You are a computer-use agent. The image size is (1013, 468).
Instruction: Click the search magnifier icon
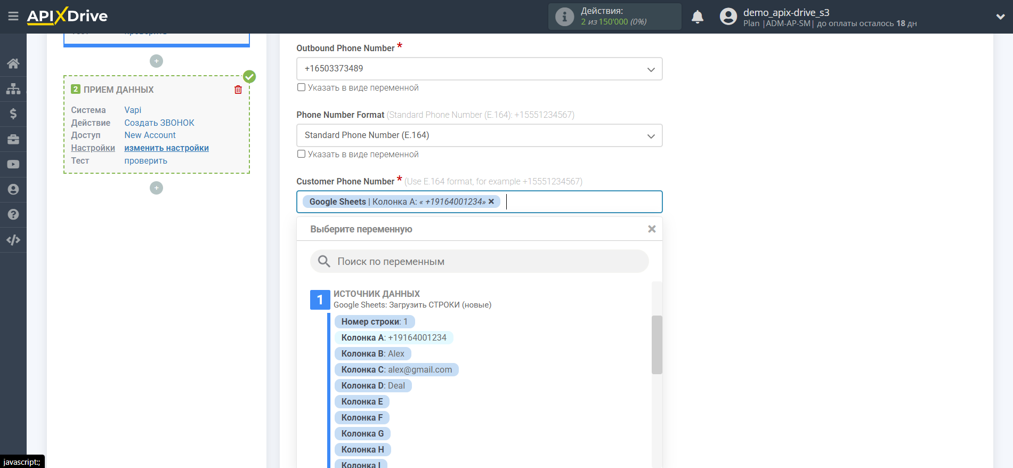pos(324,261)
